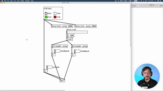Select the $1 100 message box
The width and height of the screenshot is (163, 91).
click(70, 35)
